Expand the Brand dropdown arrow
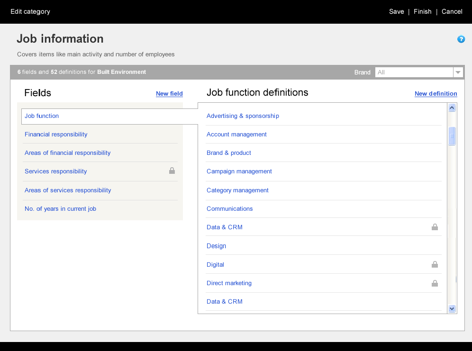 coord(458,72)
